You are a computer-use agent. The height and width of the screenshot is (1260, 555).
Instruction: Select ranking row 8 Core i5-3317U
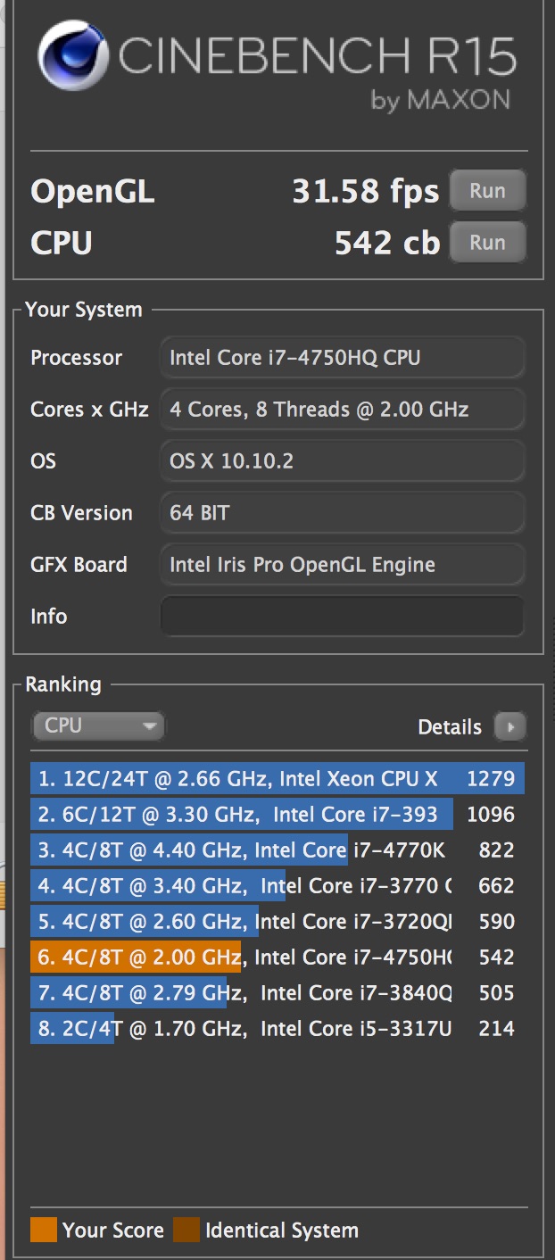point(277,1028)
